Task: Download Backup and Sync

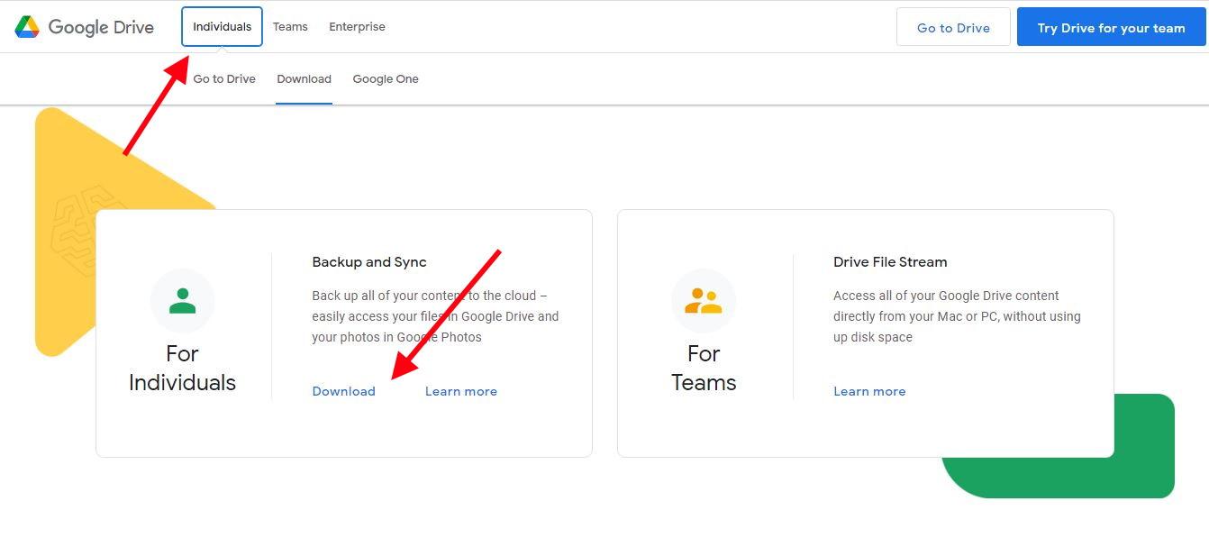Action: 343,391
